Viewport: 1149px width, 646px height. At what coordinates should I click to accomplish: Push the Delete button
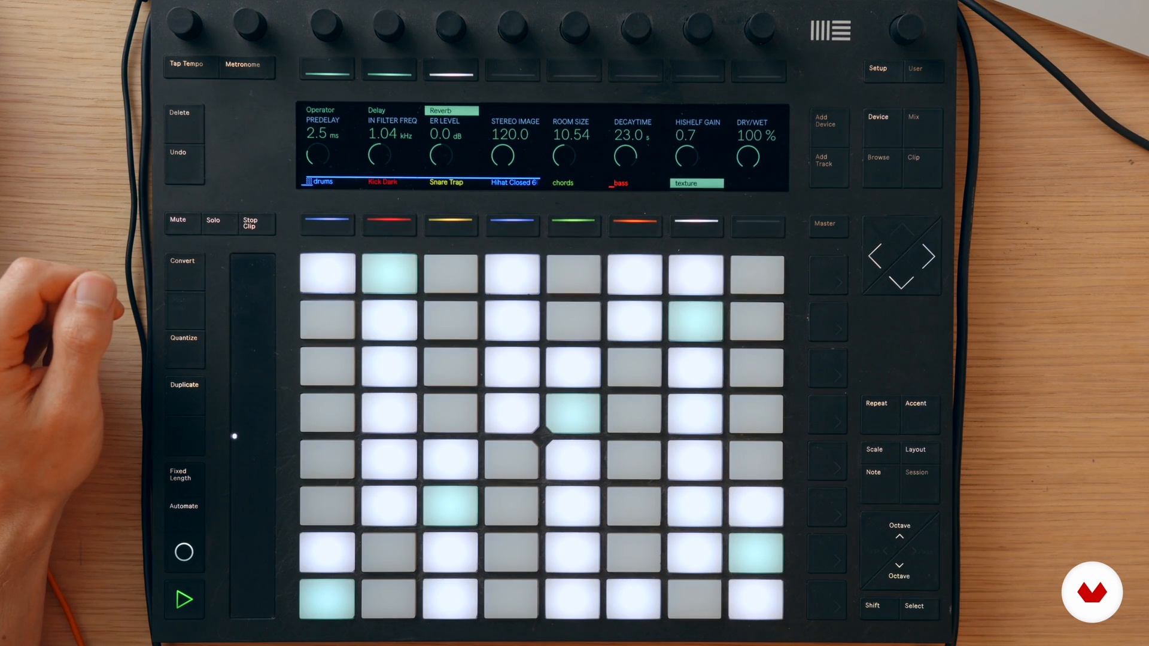(x=184, y=124)
